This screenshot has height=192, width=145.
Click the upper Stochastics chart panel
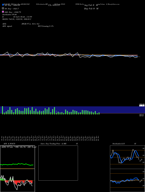coord(127,157)
